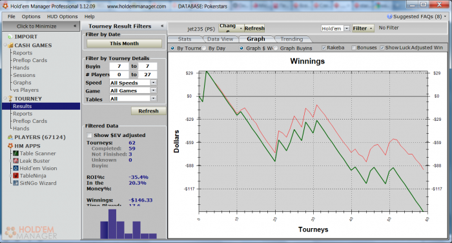Open the Hold'em game type dropdown
This screenshot has height=243, width=452.
point(347,28)
